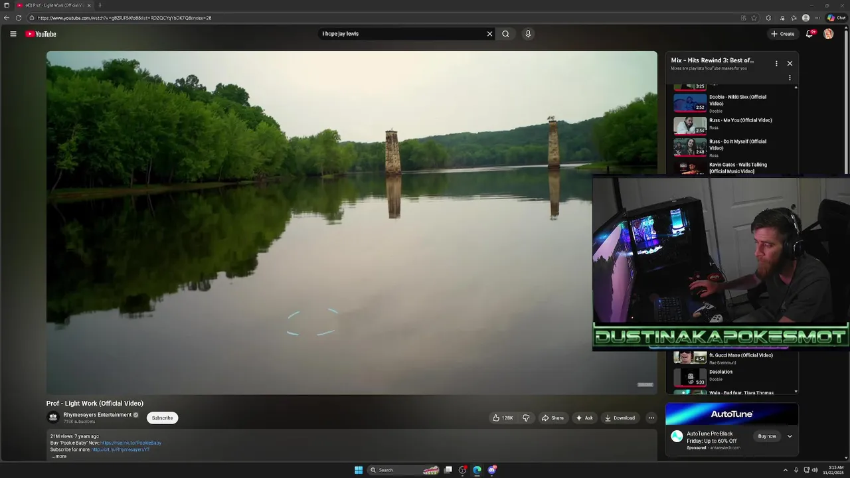This screenshot has height=478, width=850.
Task: Open the AutoTune ad banner image
Action: (732, 414)
